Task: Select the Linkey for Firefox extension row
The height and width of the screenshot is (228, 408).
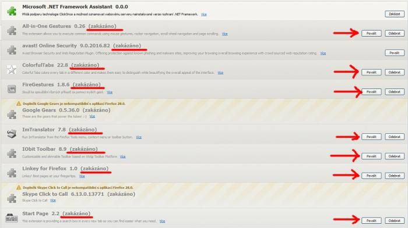Action: tap(204, 173)
